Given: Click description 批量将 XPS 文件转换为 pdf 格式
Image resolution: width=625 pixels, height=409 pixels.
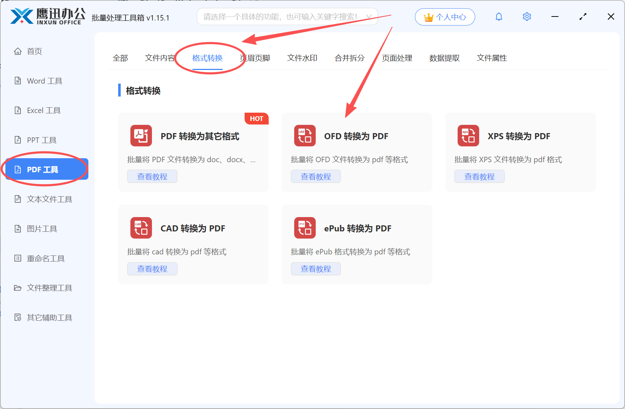Looking at the screenshot, I should [508, 160].
